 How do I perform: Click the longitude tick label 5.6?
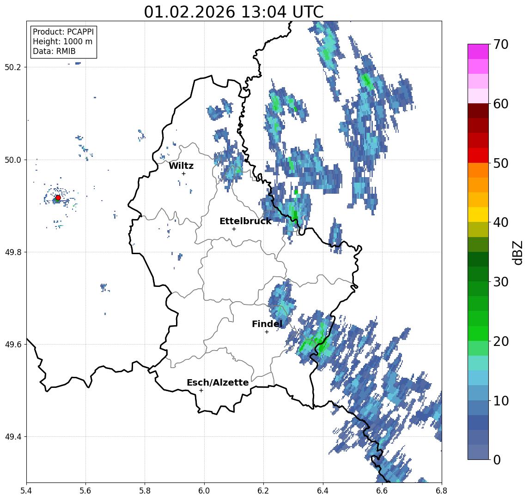(x=85, y=491)
